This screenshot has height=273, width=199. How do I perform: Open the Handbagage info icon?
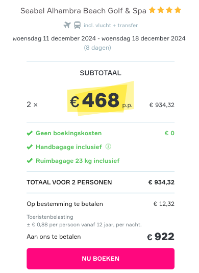pyautogui.click(x=109, y=146)
